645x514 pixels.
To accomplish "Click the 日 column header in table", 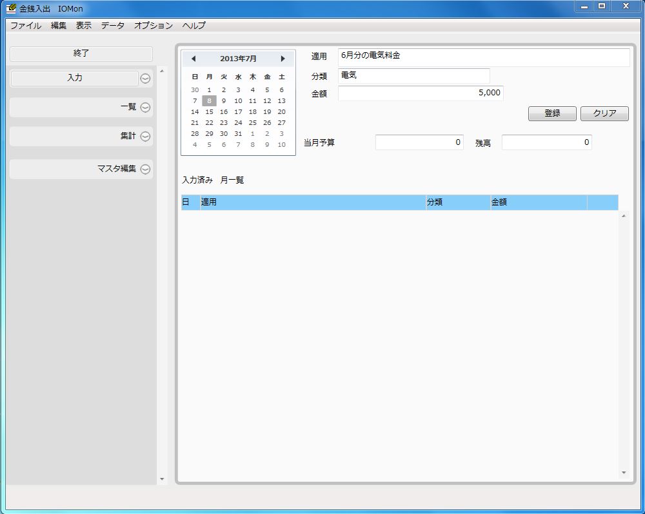I will tap(190, 202).
